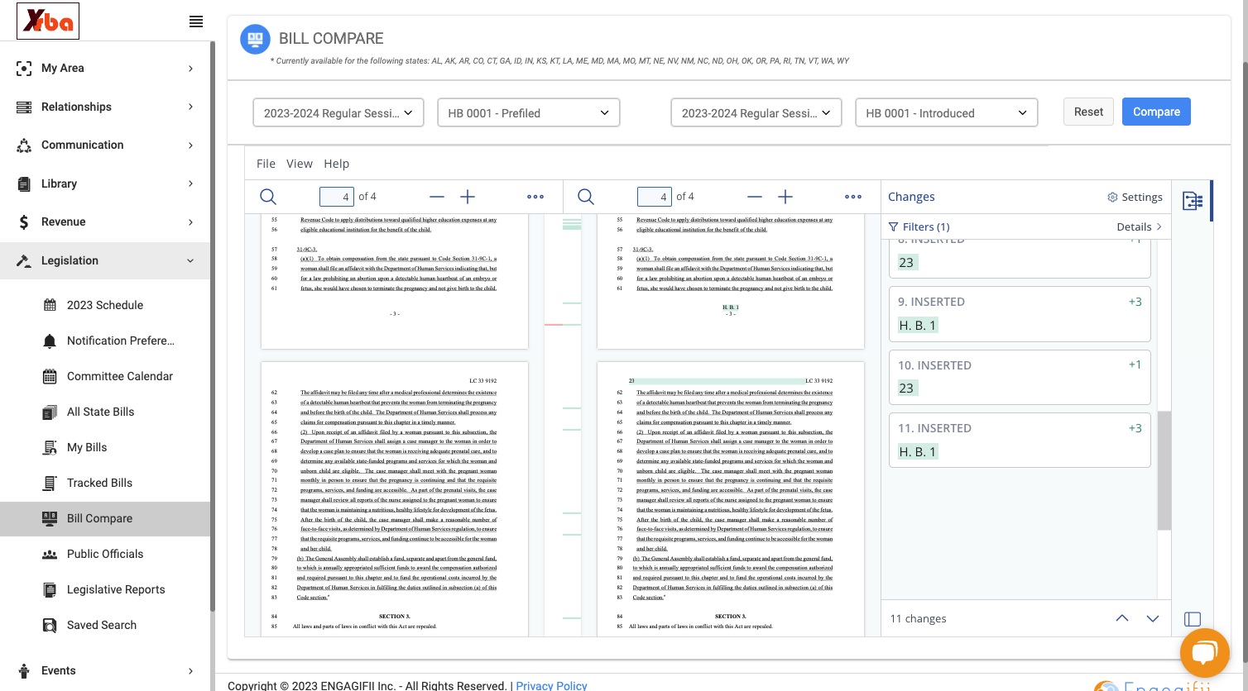The height and width of the screenshot is (691, 1248).
Task: Zoom out the left document
Action: point(437,197)
